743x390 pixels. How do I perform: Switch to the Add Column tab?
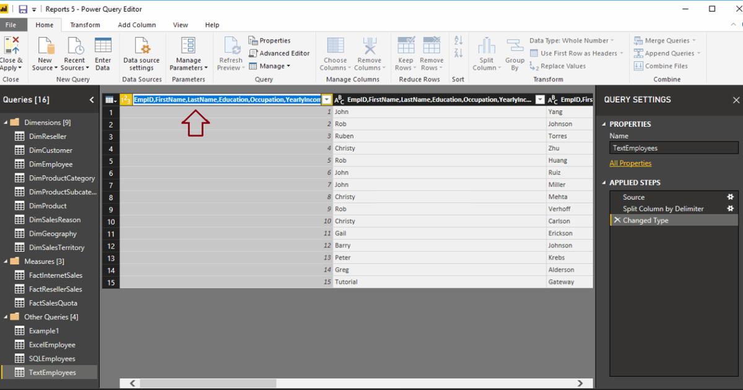[137, 25]
